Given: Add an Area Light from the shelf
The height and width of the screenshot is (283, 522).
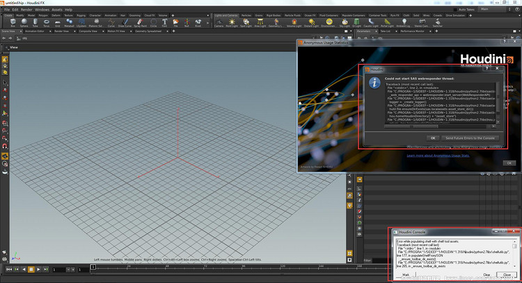Looking at the screenshot, I should click(x=260, y=23).
